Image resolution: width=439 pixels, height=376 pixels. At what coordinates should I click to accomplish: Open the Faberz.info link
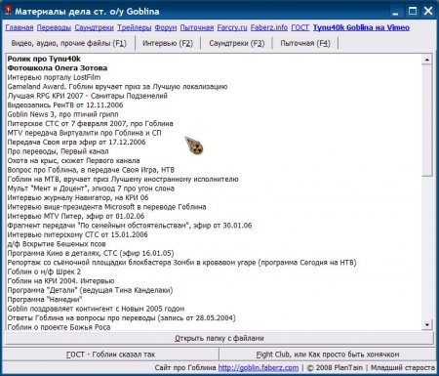click(269, 27)
